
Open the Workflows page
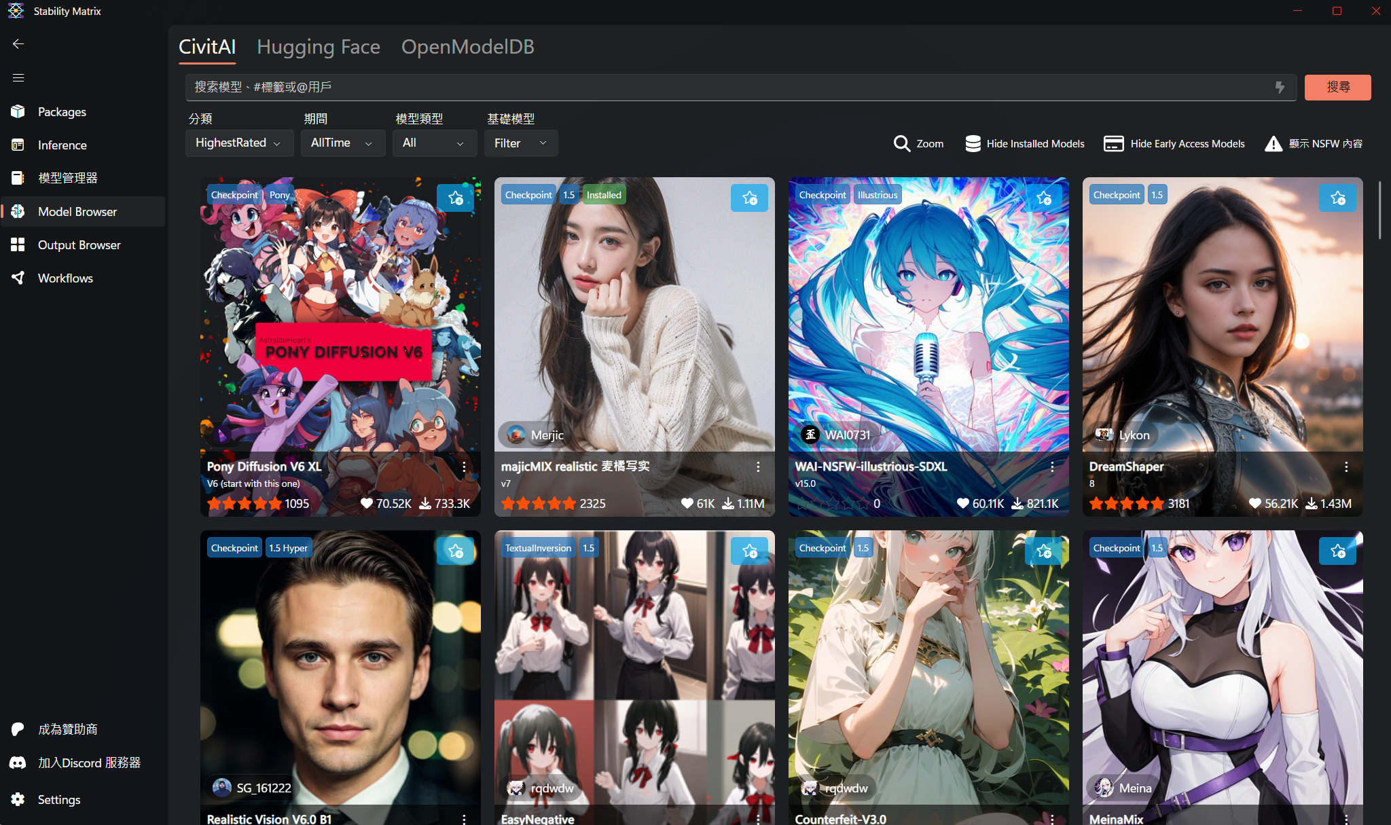[65, 278]
